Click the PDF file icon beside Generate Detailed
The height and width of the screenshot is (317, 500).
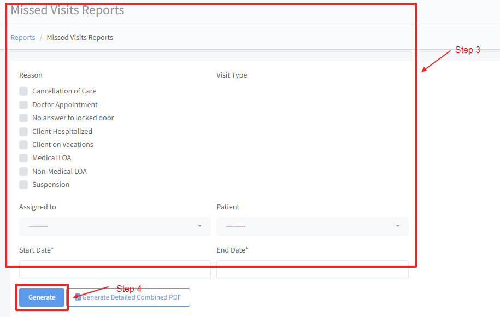tap(78, 297)
